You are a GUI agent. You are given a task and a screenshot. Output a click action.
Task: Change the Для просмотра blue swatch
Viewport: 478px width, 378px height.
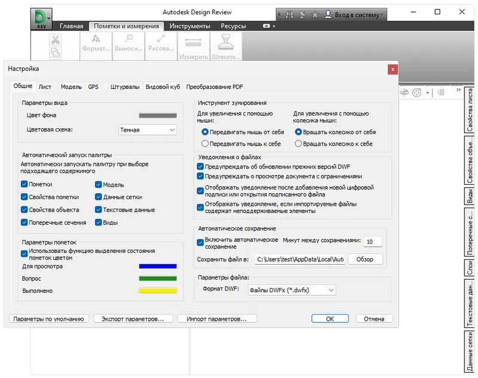coord(158,267)
